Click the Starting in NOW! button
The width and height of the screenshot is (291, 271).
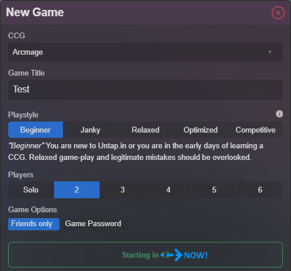[145, 255]
